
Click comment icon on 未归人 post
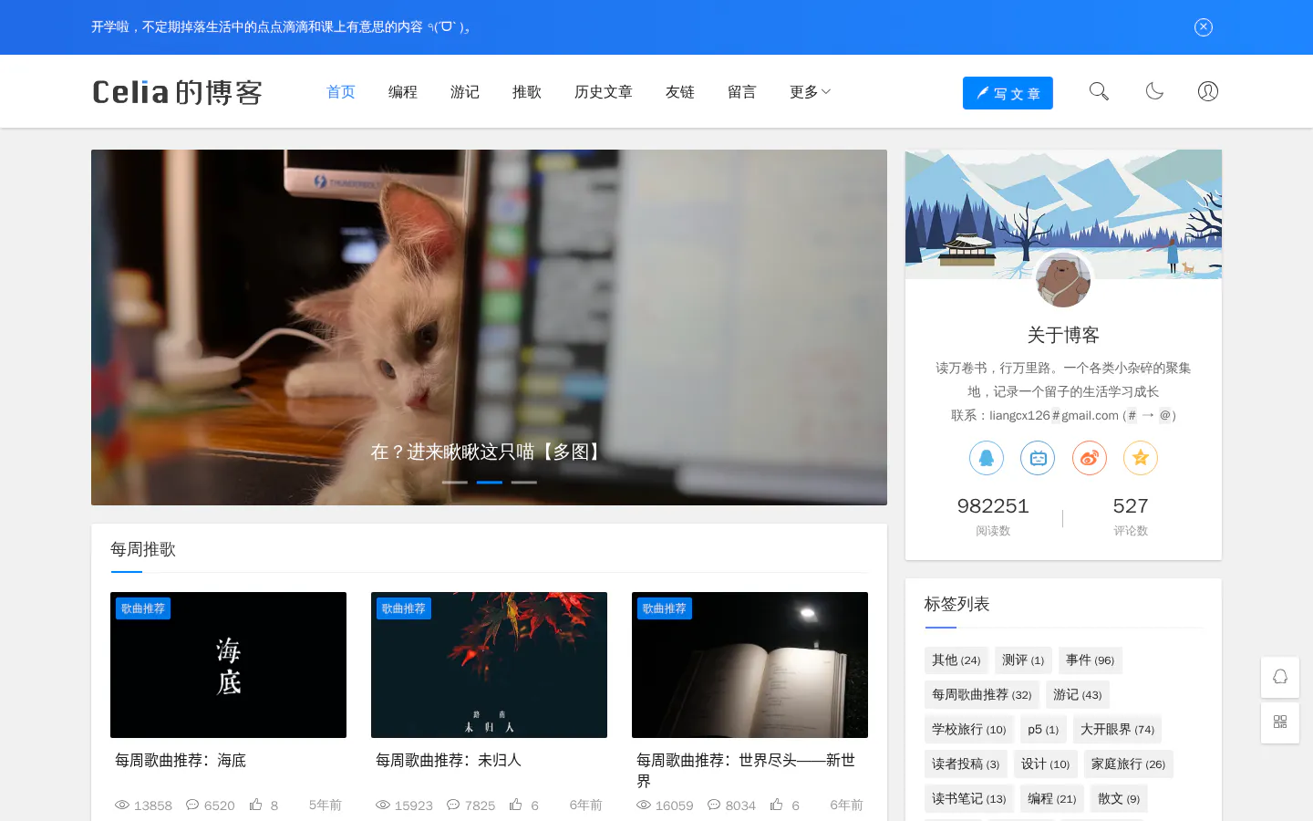(x=453, y=805)
